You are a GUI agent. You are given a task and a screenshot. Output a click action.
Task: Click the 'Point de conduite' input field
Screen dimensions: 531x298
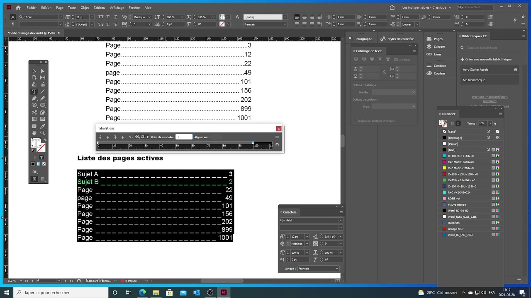coord(184,137)
